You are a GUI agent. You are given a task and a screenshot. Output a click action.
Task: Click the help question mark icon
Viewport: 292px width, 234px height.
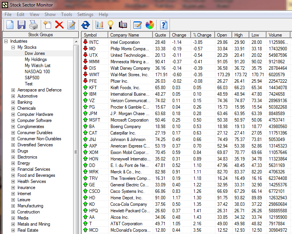click(164, 25)
